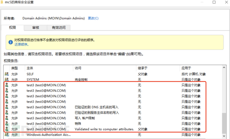230x139 pixels.
Task: Click the 应用于 column header
Action: [x=186, y=68]
